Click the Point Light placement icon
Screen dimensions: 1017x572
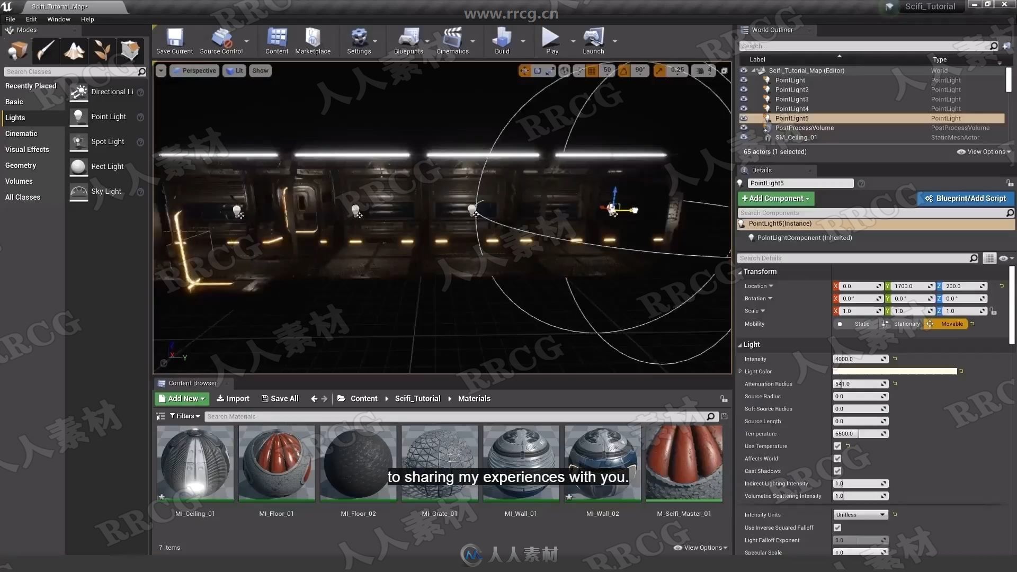[78, 116]
